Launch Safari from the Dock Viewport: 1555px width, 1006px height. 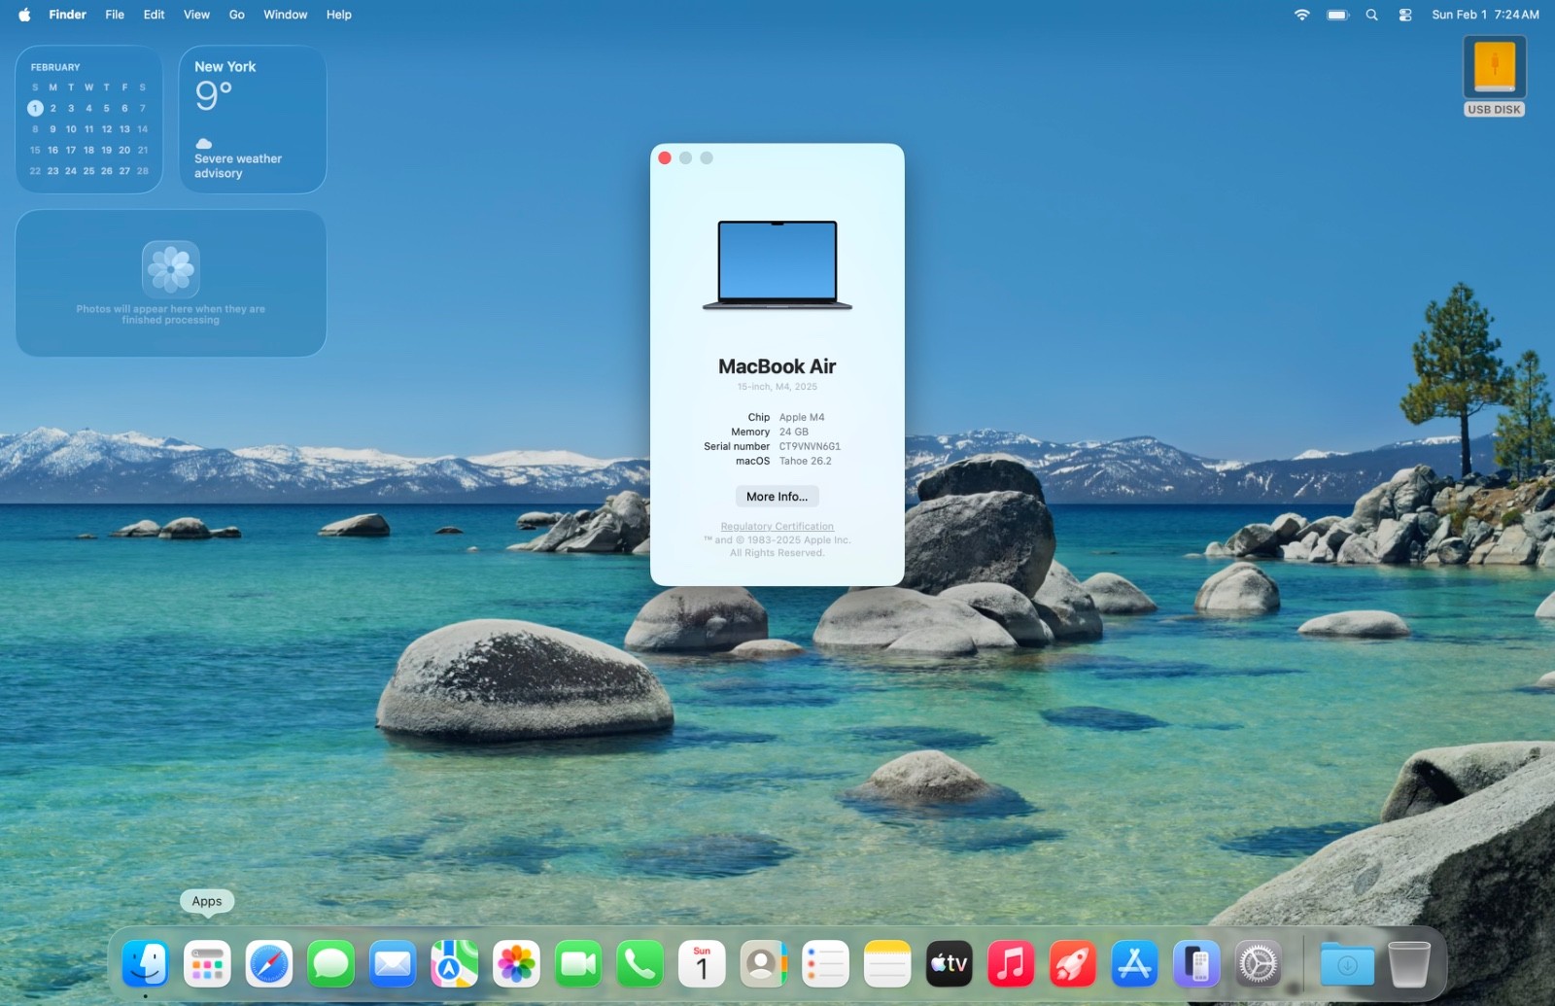[x=269, y=964]
